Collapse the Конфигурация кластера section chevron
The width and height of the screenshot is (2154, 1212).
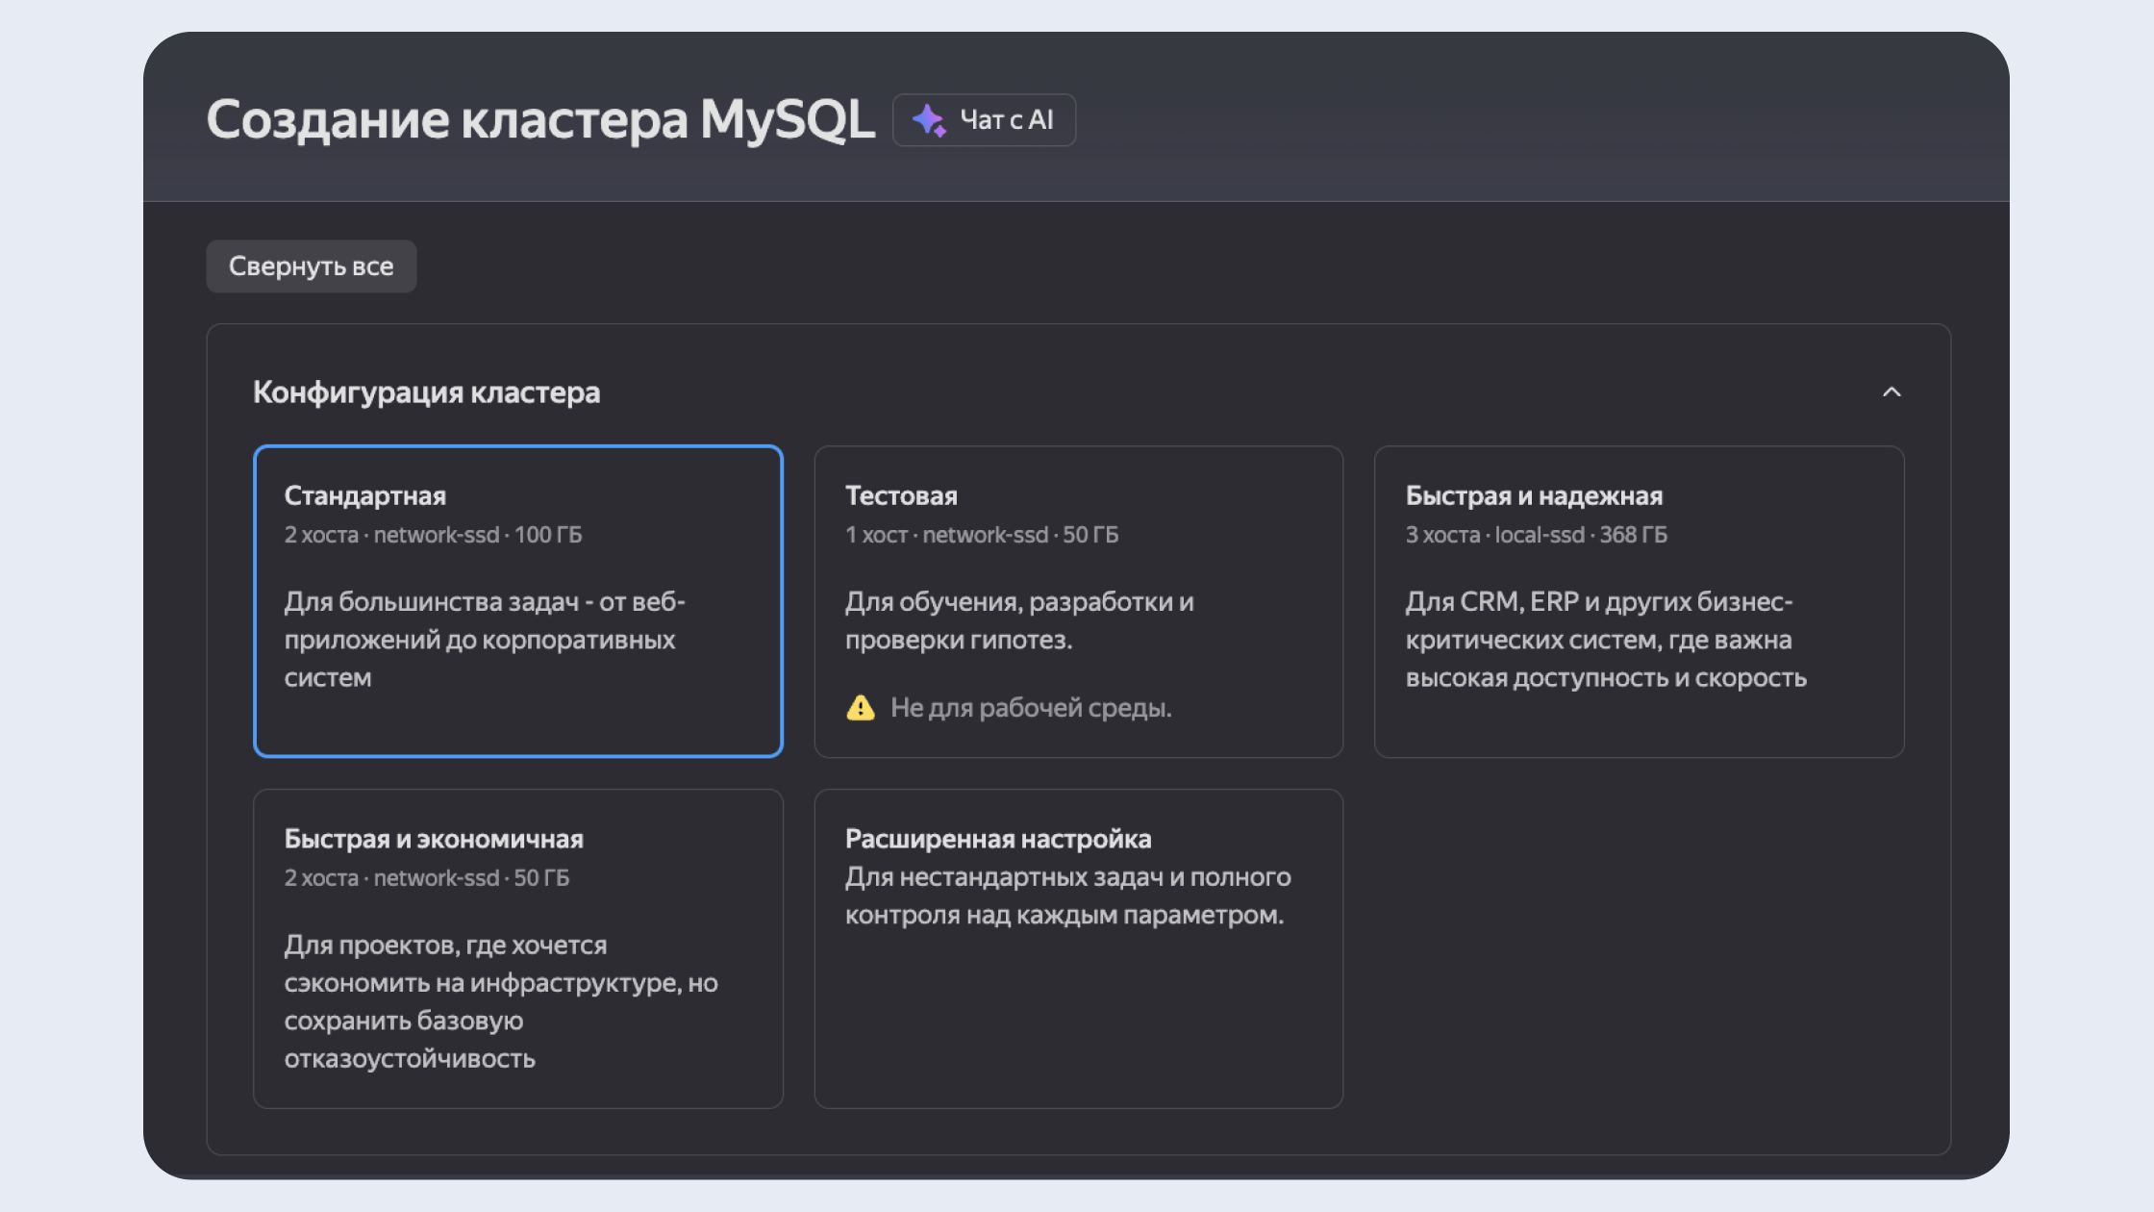click(1891, 392)
